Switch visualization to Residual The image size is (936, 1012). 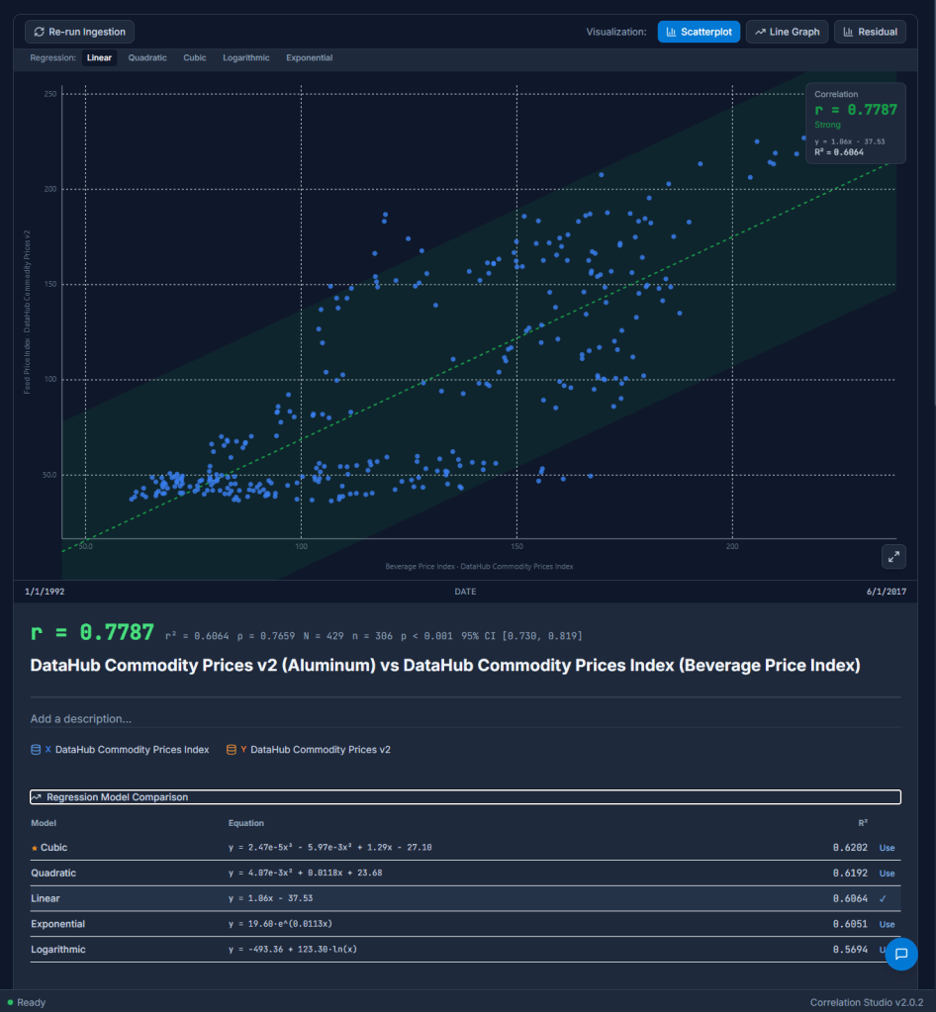pyautogui.click(x=870, y=32)
